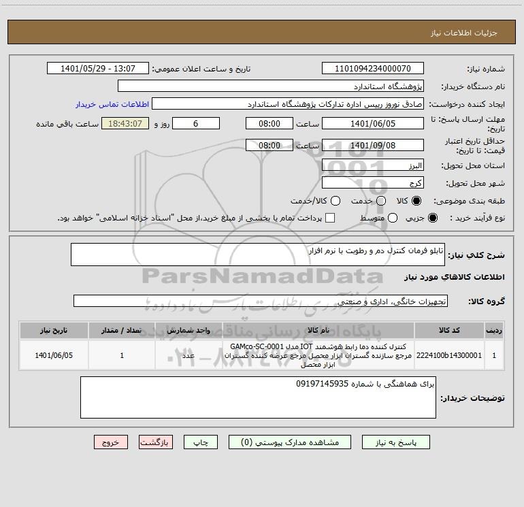
Task: Click the خروج exit button
Action: [x=111, y=442]
